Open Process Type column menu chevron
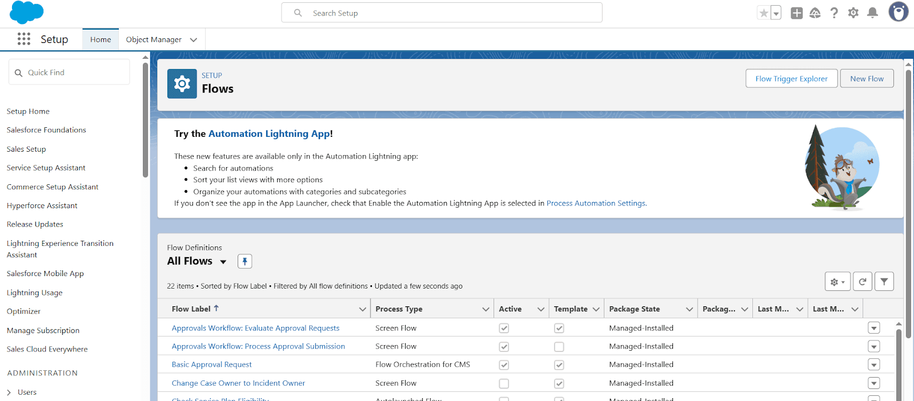Image resolution: width=914 pixels, height=401 pixels. coord(486,309)
